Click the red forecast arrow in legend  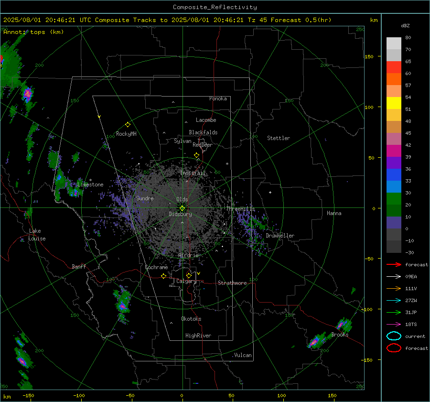394,264
